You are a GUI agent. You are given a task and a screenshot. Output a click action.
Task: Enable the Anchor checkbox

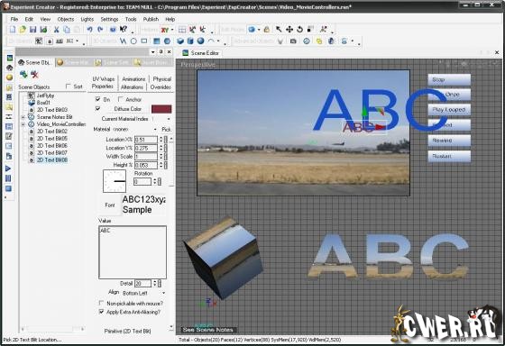tap(121, 99)
